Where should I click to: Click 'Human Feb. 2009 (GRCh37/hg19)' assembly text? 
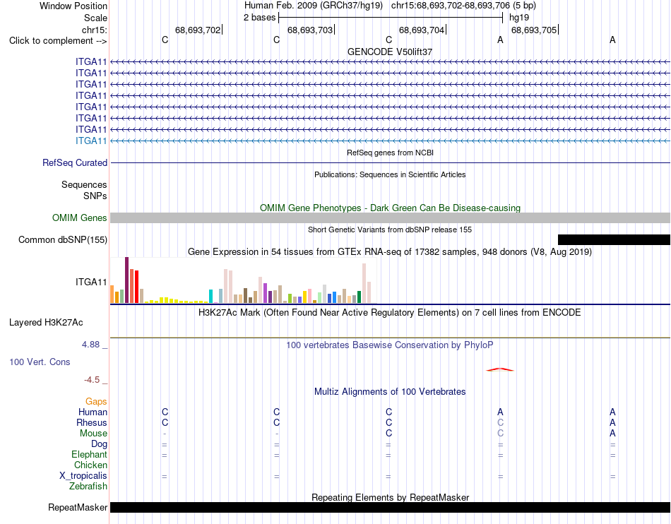coord(313,6)
